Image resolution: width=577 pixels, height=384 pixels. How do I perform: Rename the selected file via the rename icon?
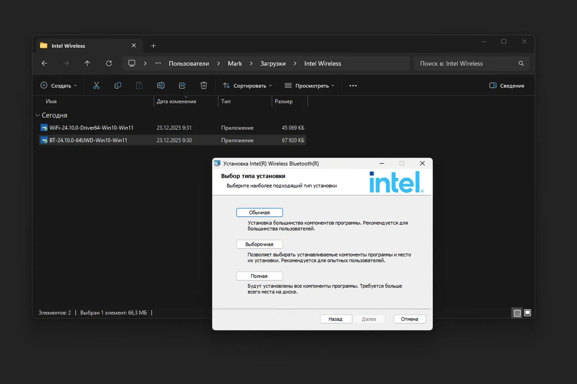pos(161,85)
